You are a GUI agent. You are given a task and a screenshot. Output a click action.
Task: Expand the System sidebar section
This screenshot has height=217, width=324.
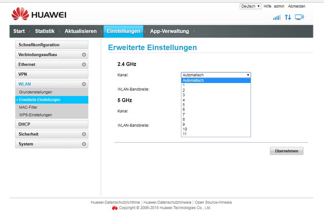[84, 144]
